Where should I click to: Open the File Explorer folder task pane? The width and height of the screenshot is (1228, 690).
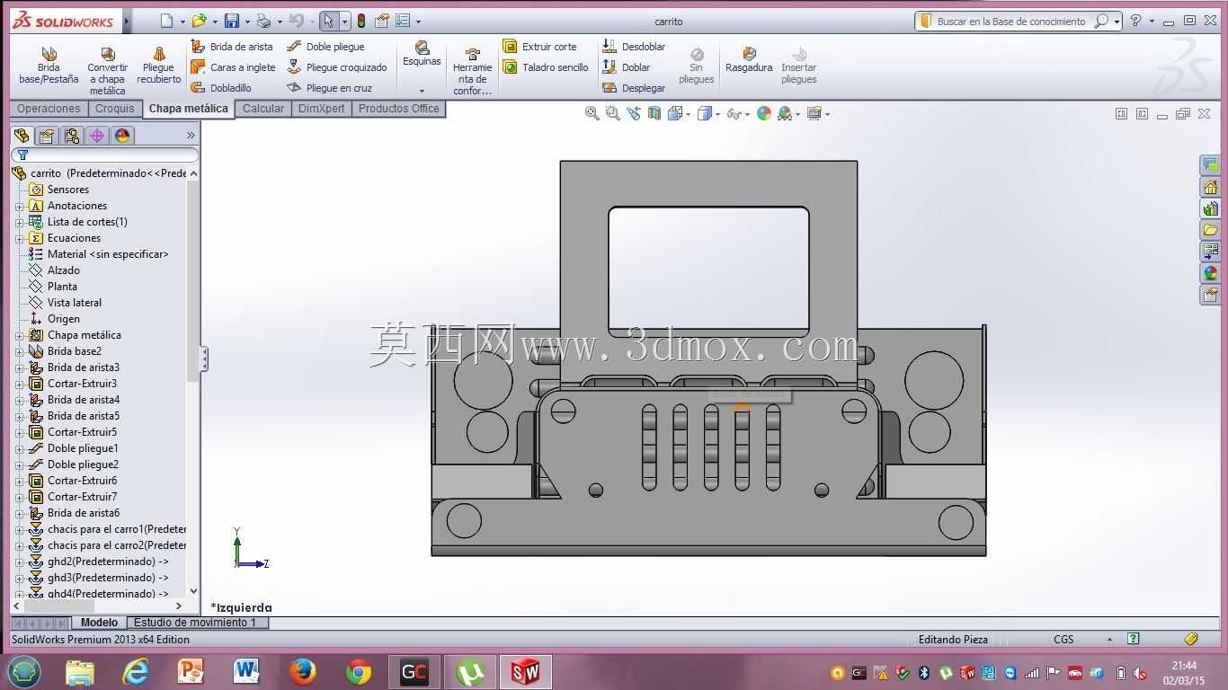coord(1210,230)
